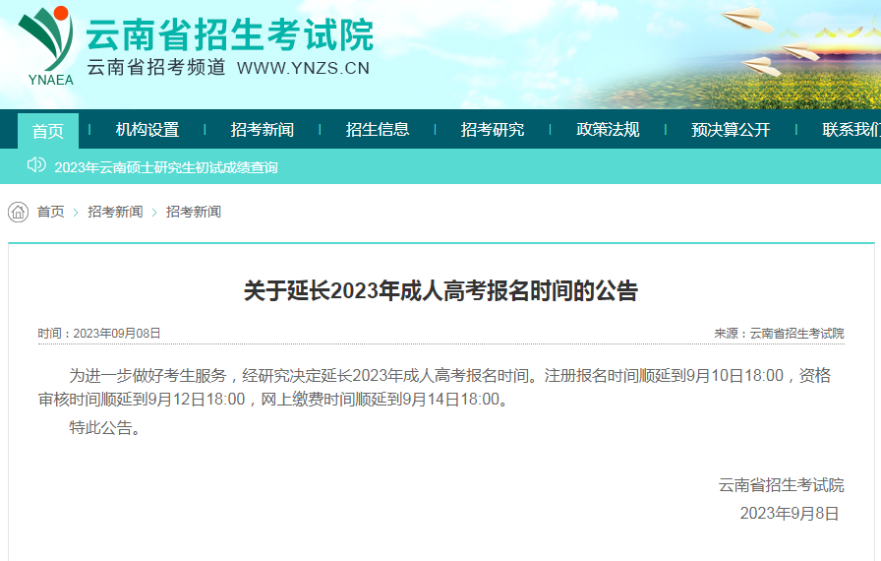Click the signature 云南省招生考试院 at article end
The height and width of the screenshot is (561, 881).
pos(781,485)
